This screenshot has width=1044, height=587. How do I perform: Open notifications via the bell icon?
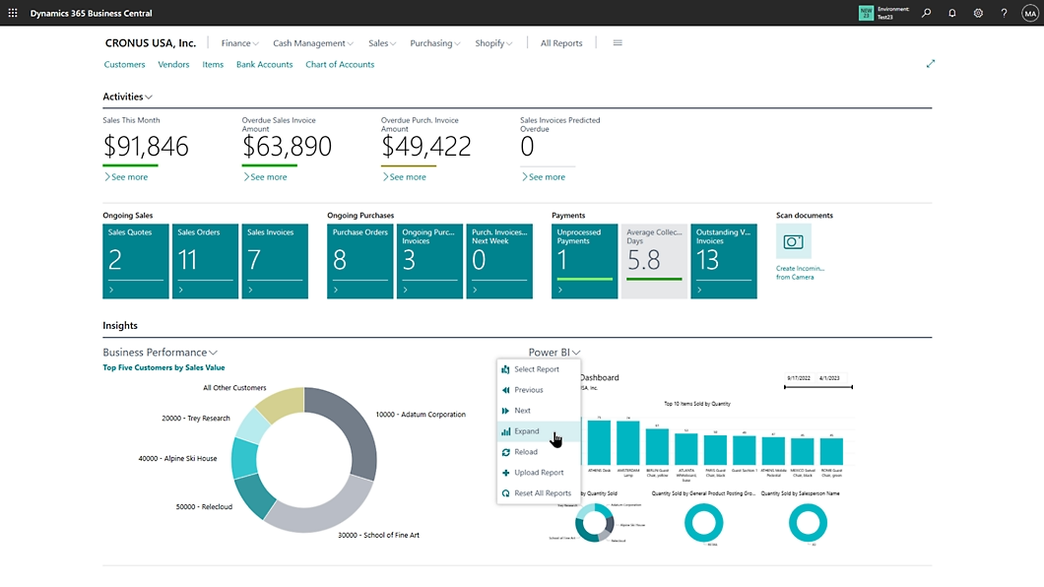(x=951, y=13)
